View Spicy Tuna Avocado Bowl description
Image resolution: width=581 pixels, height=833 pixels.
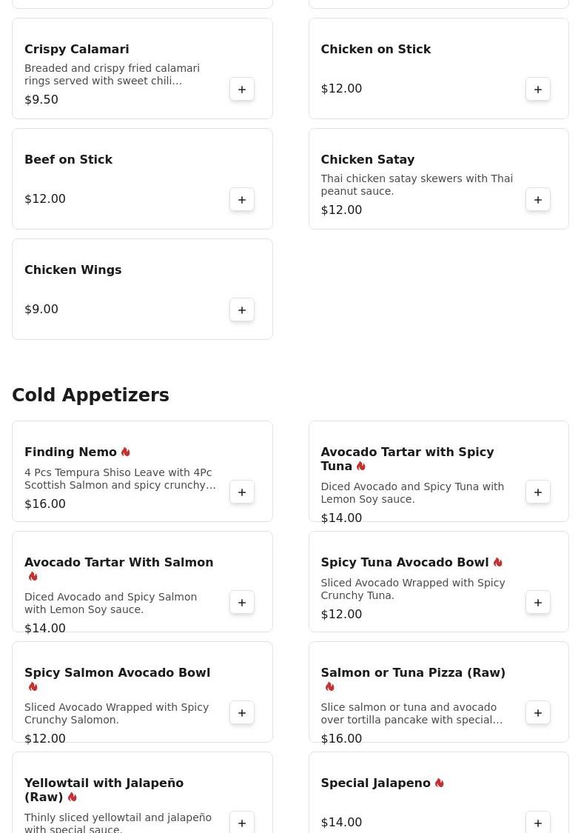click(412, 589)
